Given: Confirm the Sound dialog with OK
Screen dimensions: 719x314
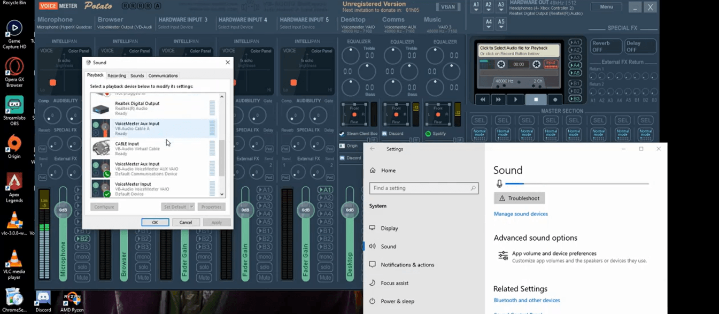Looking at the screenshot, I should pyautogui.click(x=155, y=223).
